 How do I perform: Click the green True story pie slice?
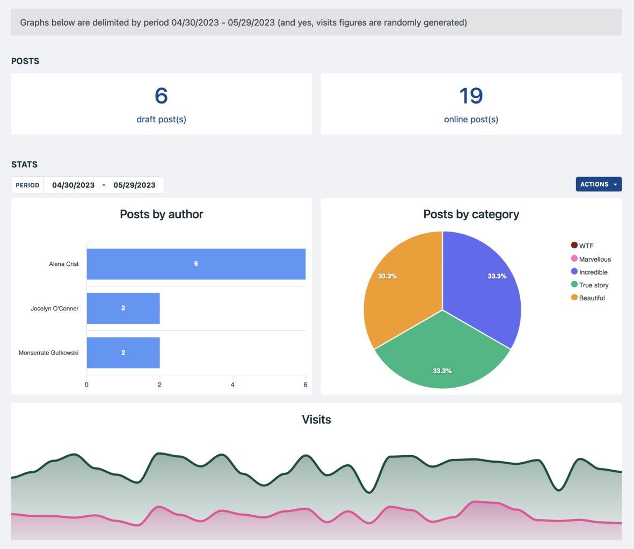(x=442, y=354)
